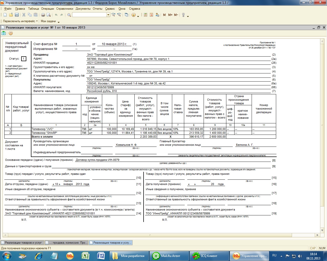
Task: Click the Find previous icon
Action: click(119, 15)
